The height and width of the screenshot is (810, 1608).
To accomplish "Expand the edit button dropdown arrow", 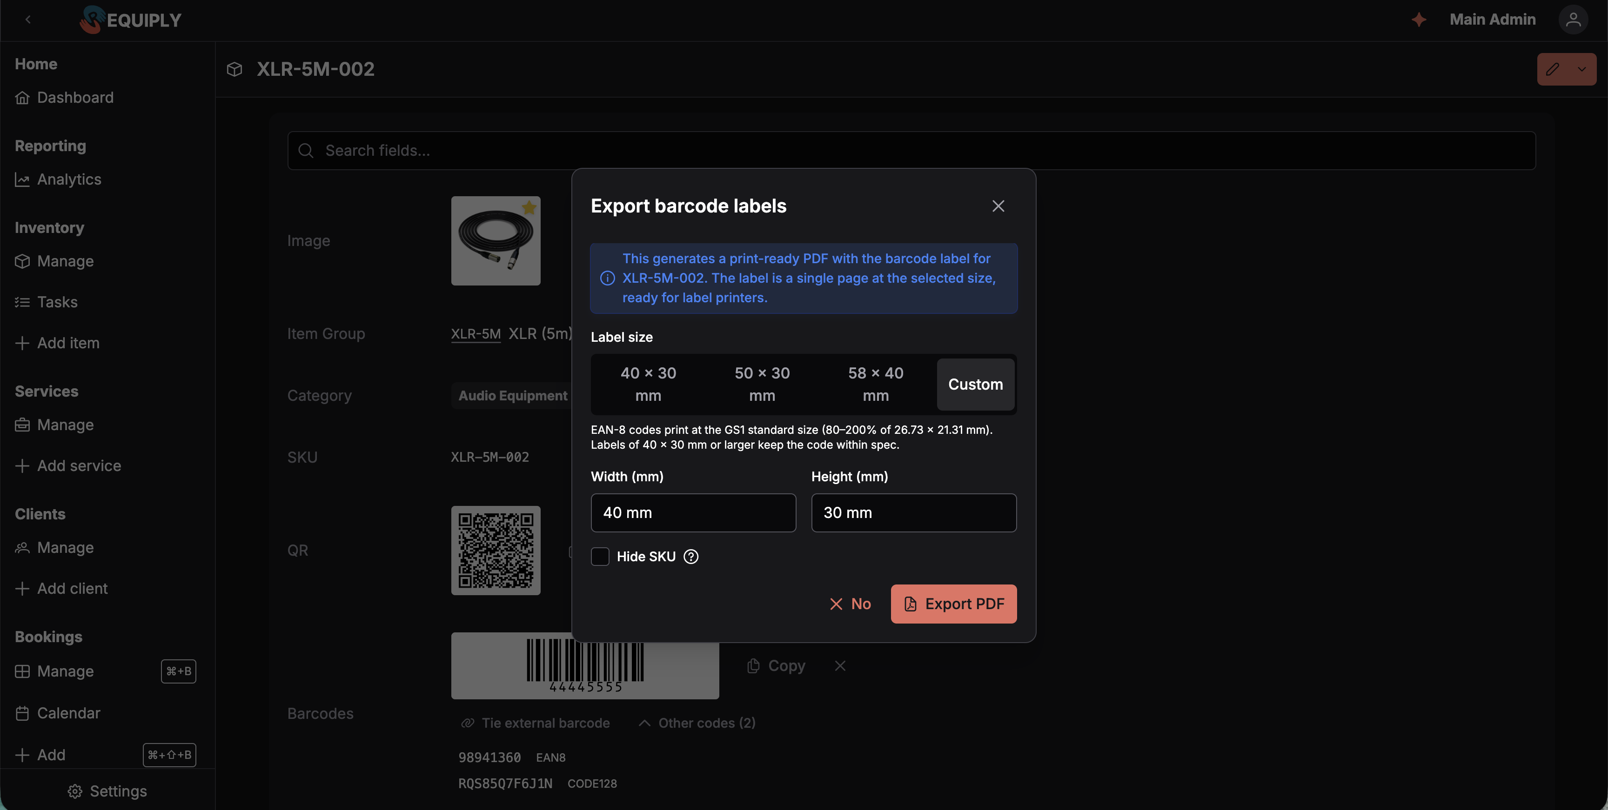I will [1582, 69].
